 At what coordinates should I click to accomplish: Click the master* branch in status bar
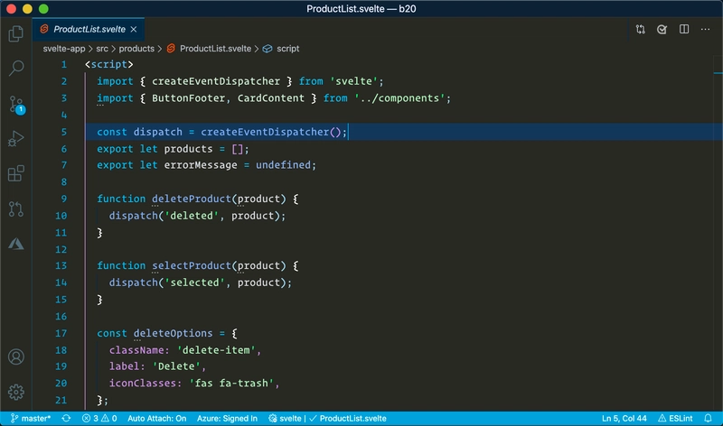pyautogui.click(x=31, y=418)
